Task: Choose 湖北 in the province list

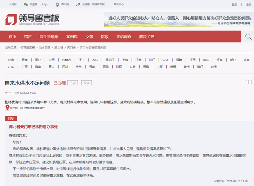Action: click(x=233, y=60)
